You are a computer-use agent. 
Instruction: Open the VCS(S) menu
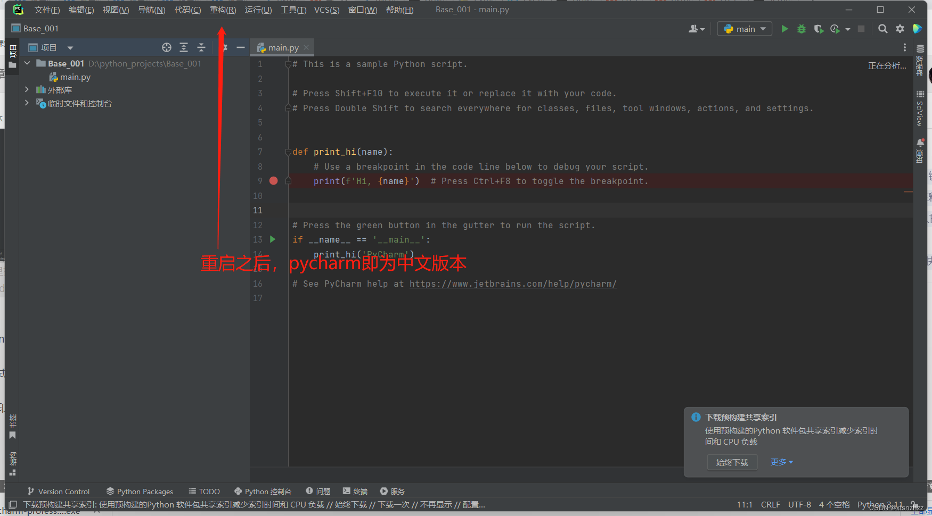click(x=327, y=10)
